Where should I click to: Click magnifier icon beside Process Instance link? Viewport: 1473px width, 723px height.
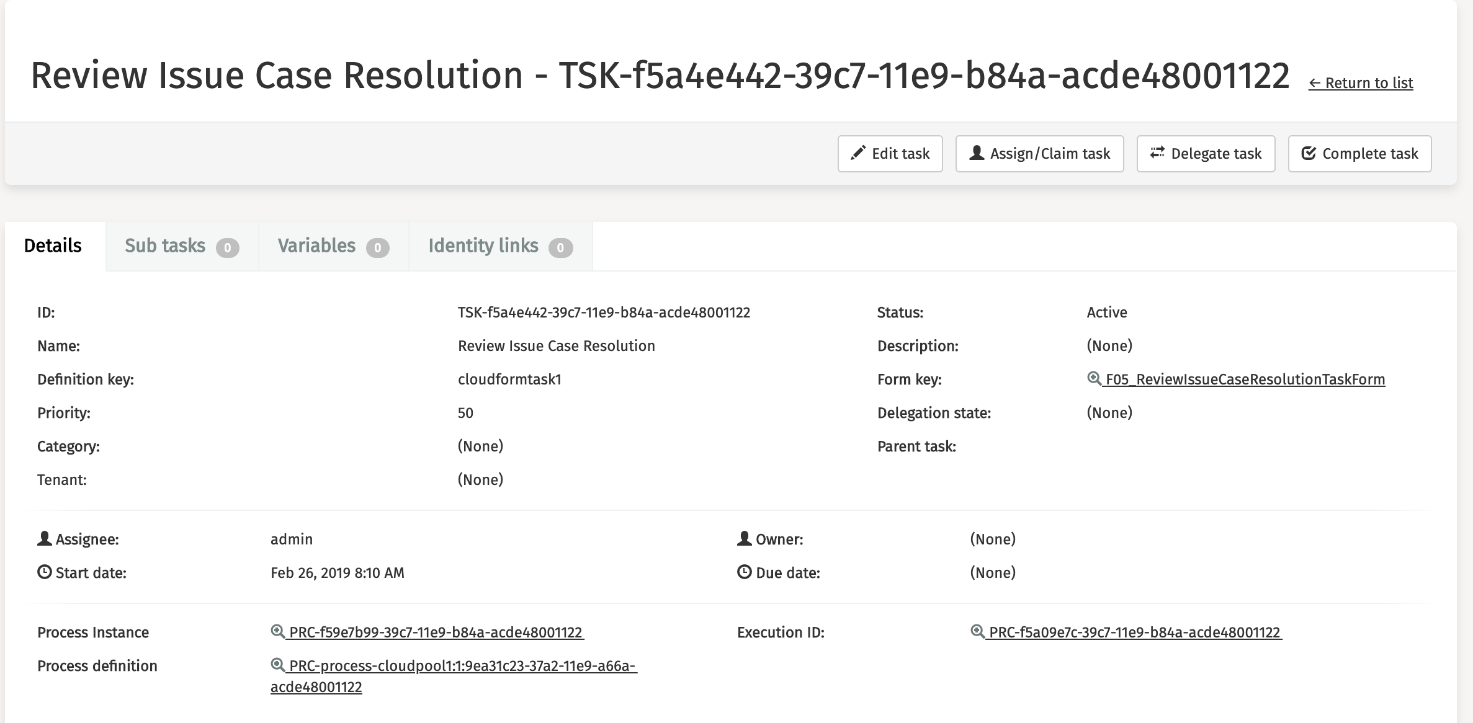coord(277,631)
